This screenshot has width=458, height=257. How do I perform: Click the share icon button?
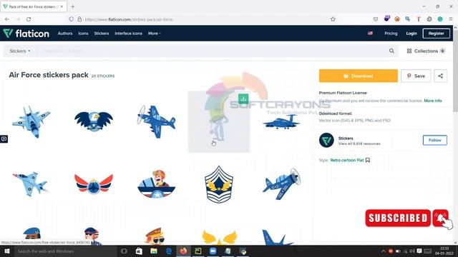point(440,76)
